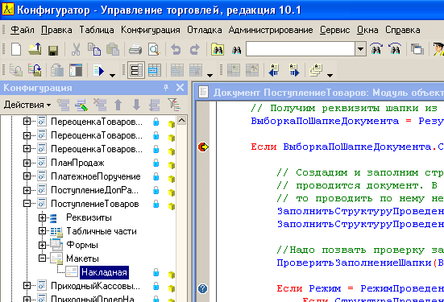Open the Справка menu

403,30
